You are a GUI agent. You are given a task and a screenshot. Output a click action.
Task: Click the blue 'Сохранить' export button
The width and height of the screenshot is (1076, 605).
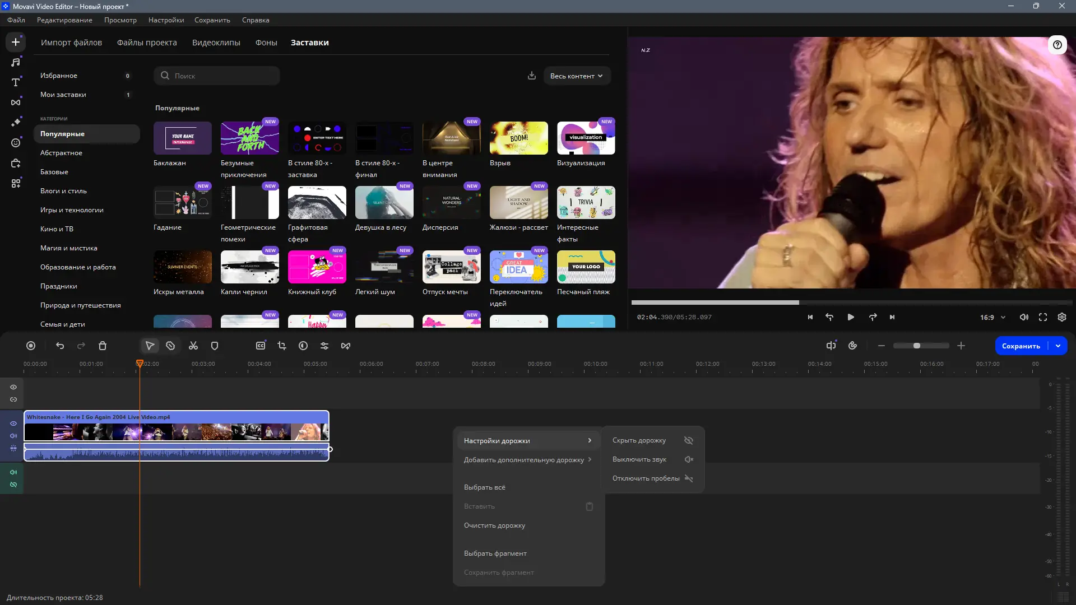coord(1021,346)
